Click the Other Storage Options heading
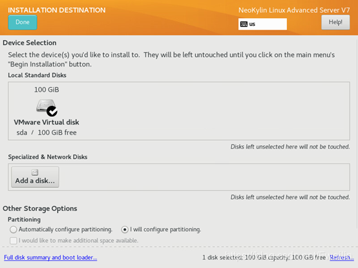 point(40,209)
